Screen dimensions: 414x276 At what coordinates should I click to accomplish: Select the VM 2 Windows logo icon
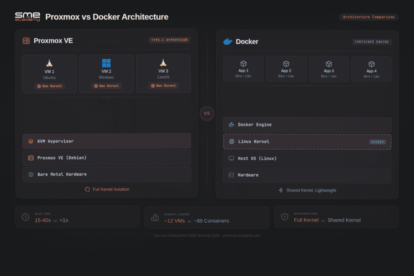click(x=106, y=63)
